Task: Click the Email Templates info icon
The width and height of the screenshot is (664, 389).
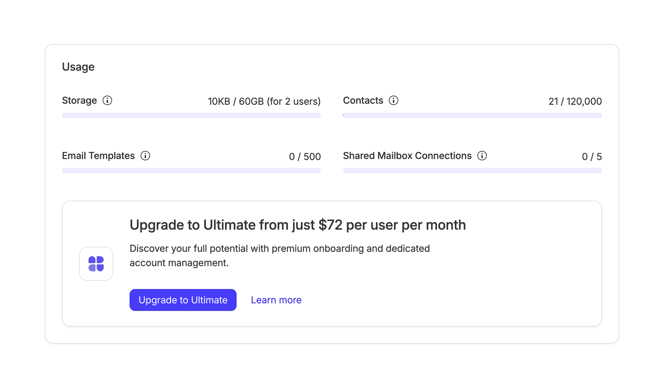Action: tap(145, 156)
